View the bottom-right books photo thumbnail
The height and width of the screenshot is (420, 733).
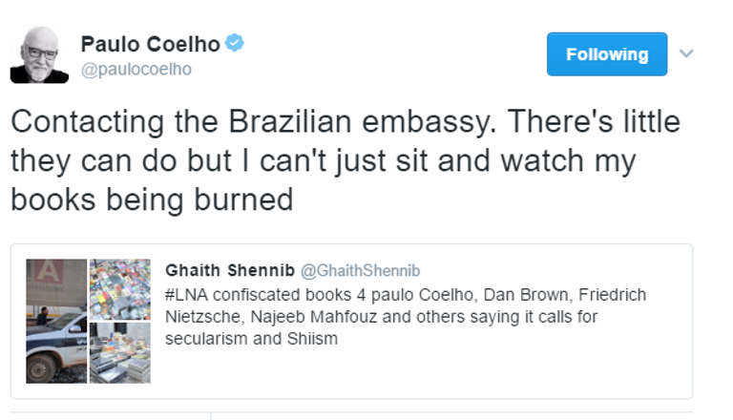tap(119, 352)
